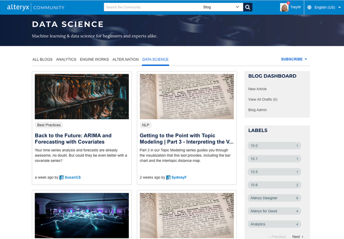This screenshot has width=344, height=239.
Task: Select the Data Science tab
Action: (x=155, y=59)
